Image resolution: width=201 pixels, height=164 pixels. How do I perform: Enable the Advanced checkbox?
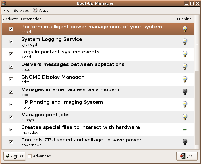click(30, 156)
